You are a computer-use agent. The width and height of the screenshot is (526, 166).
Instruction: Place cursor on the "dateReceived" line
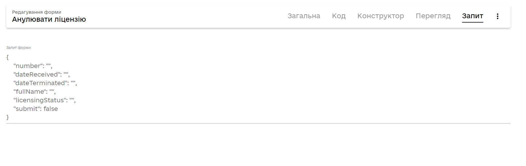coord(42,75)
